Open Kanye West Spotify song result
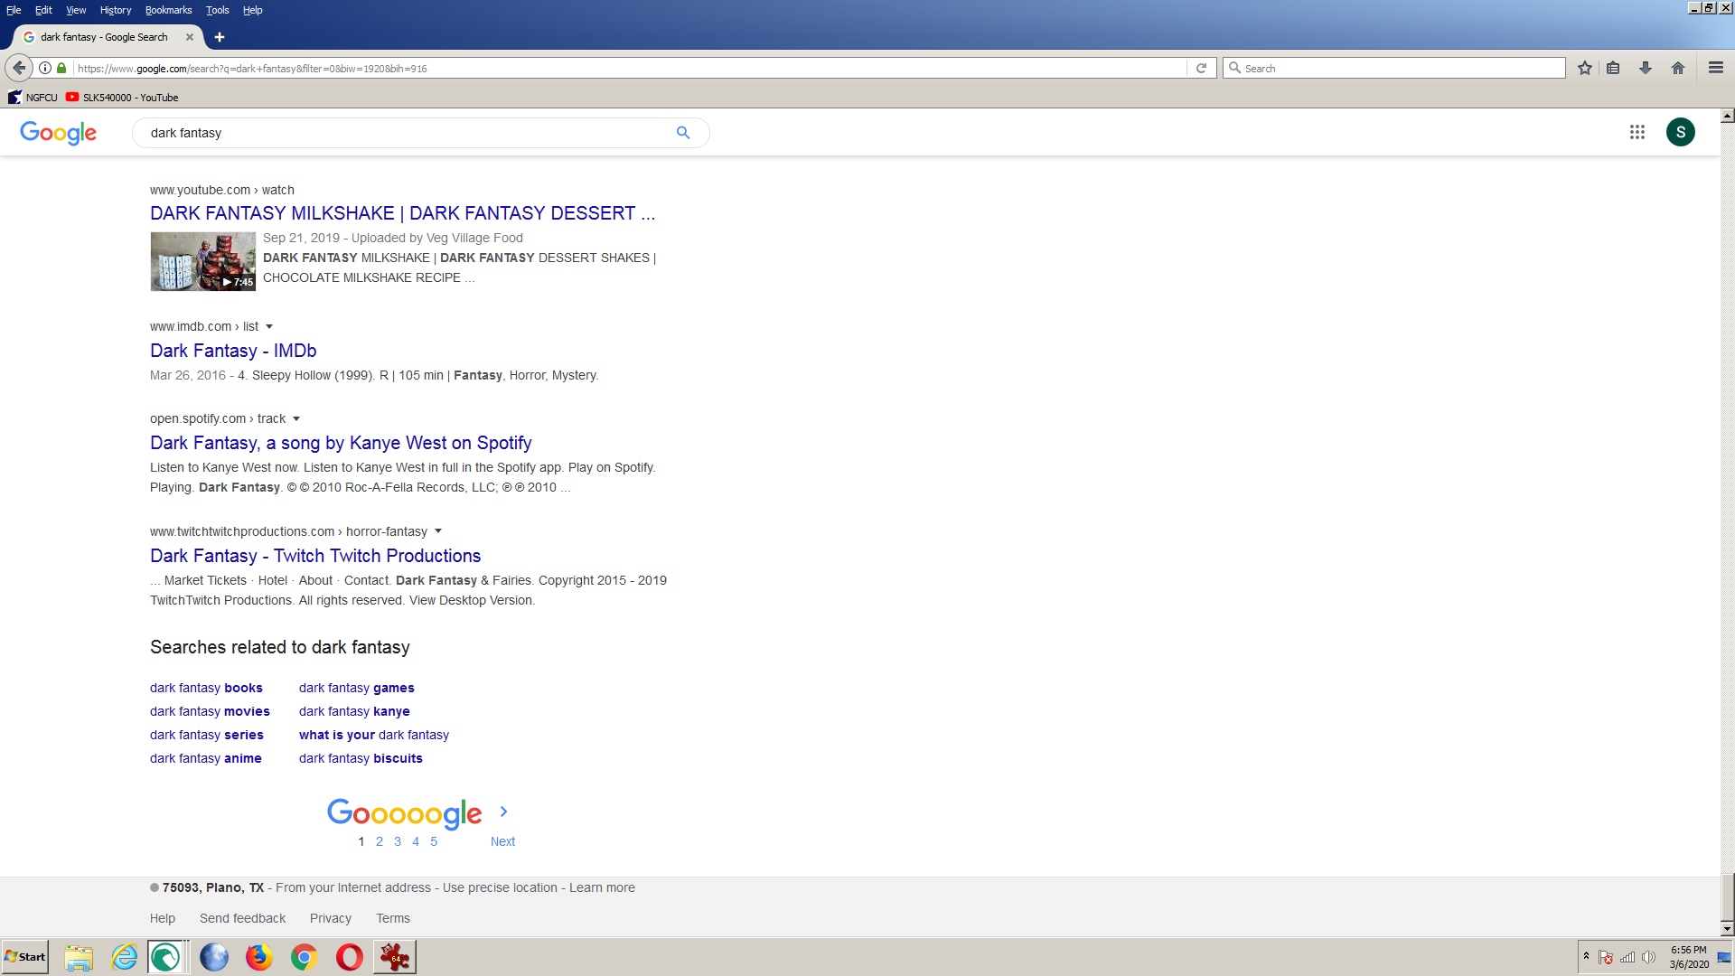 tap(341, 443)
